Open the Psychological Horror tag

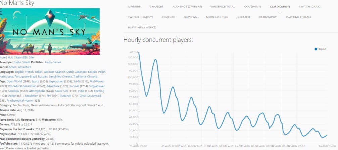coord(20,101)
